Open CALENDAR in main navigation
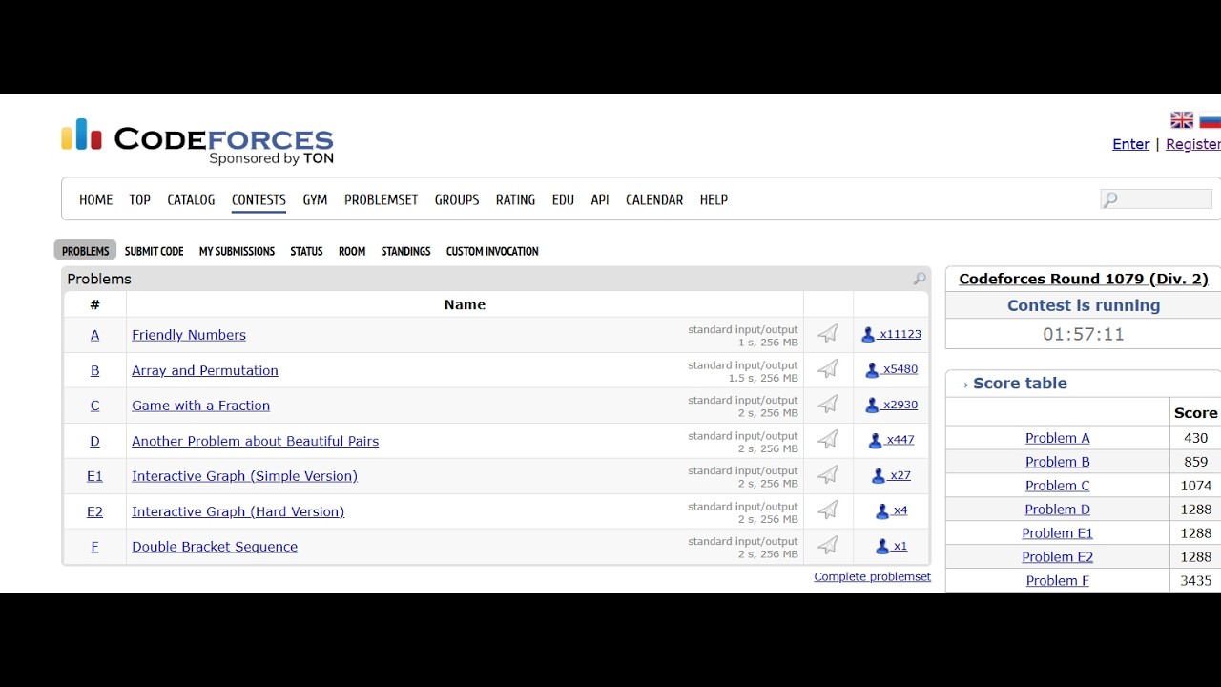 pyautogui.click(x=654, y=199)
